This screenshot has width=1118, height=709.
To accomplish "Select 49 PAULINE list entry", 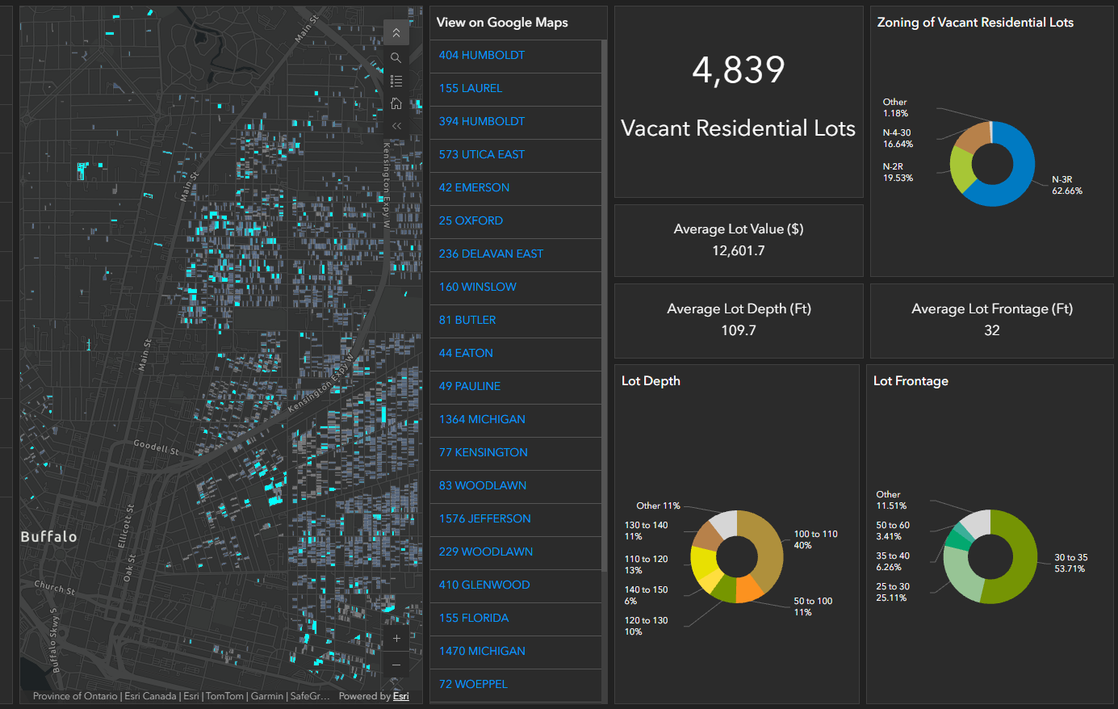I will point(516,386).
